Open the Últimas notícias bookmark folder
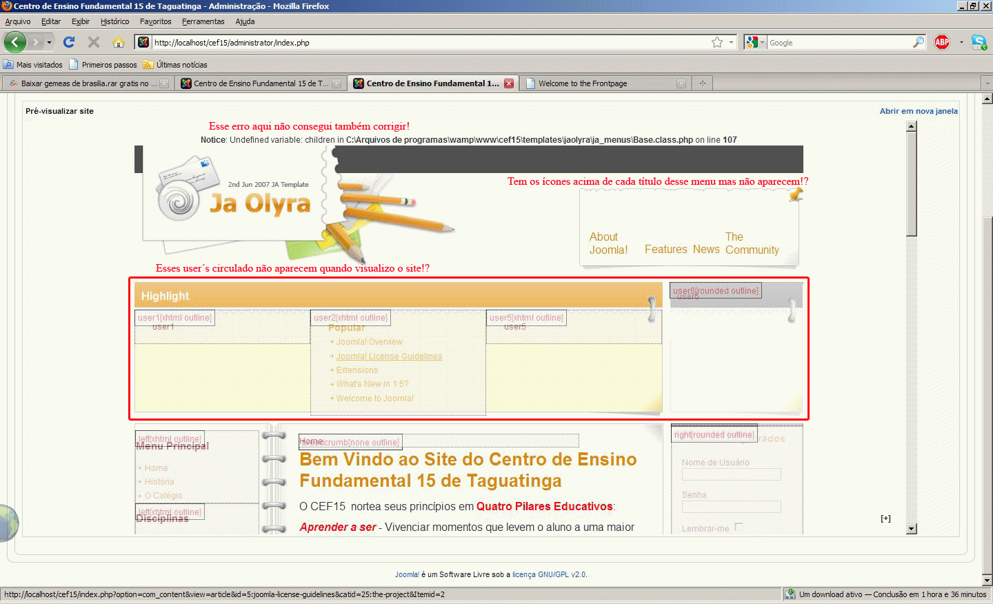The image size is (993, 604). click(x=175, y=65)
